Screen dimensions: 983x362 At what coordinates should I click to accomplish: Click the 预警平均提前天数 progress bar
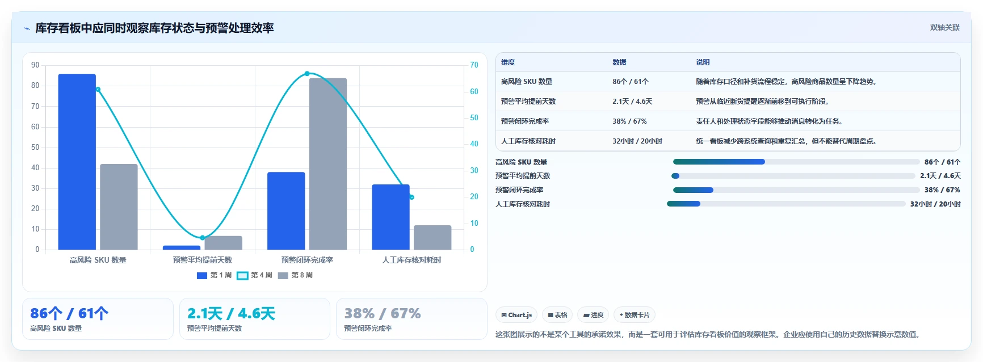[x=793, y=176]
